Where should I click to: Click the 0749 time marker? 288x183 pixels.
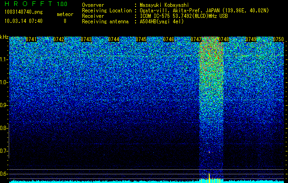point(251,39)
